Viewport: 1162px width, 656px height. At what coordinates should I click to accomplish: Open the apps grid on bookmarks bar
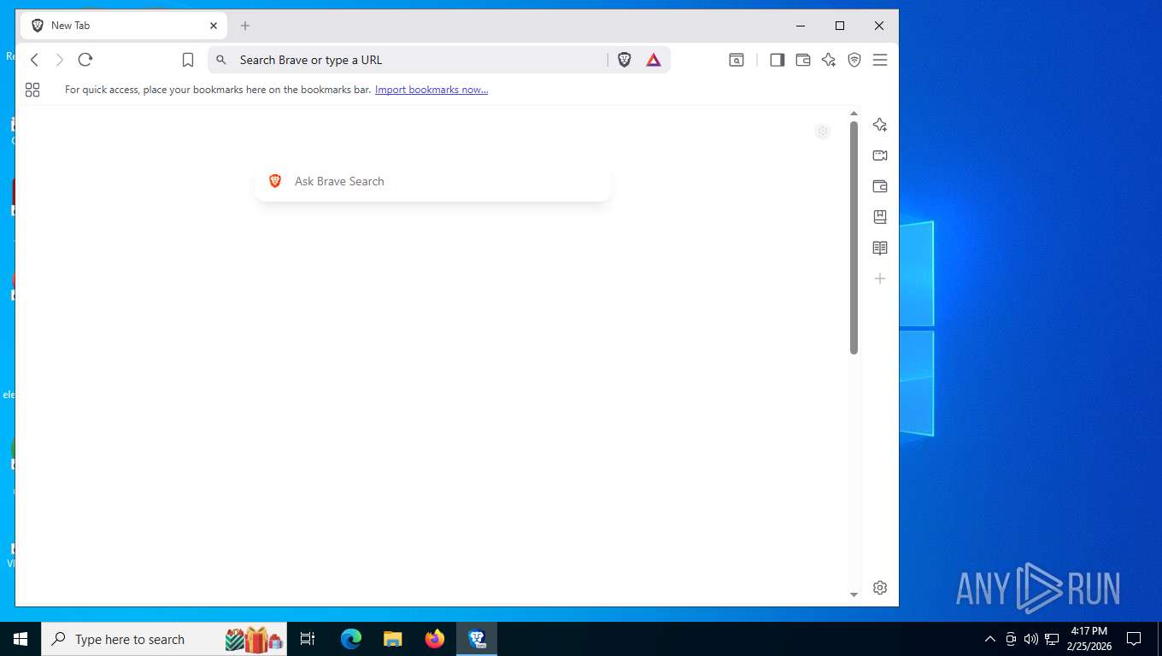point(32,90)
